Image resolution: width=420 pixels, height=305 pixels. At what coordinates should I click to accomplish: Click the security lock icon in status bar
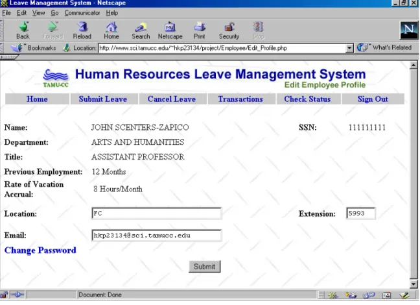[x=4, y=295]
